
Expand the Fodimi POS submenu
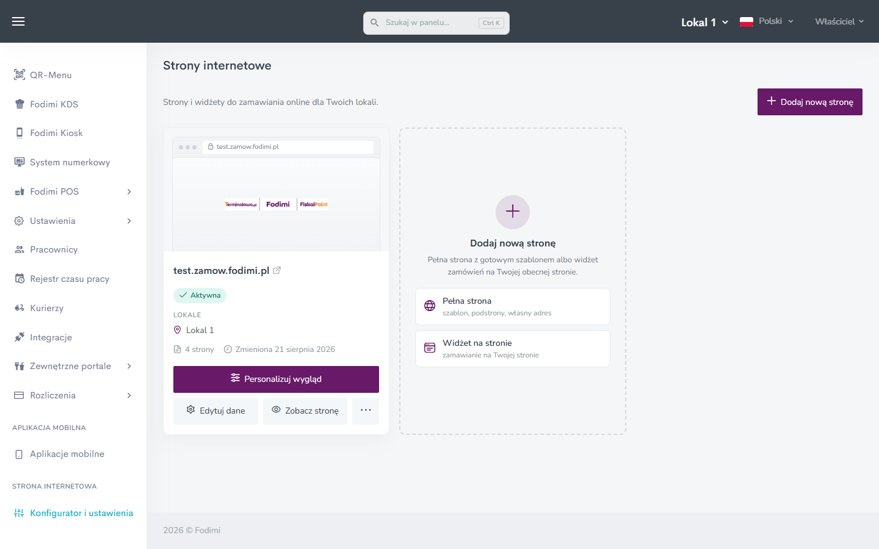[x=129, y=192]
